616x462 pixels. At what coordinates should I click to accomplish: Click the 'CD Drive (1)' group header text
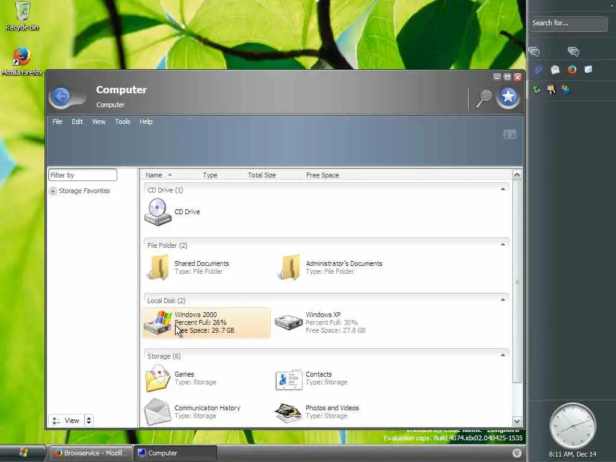165,189
